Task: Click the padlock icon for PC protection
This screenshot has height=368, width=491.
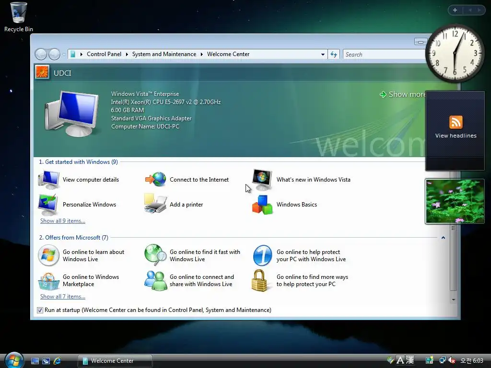Action: [x=259, y=281]
